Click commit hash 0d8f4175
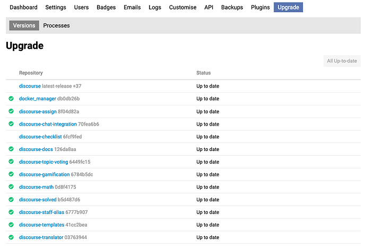Viewport: 366px width, 249px height. click(x=65, y=187)
